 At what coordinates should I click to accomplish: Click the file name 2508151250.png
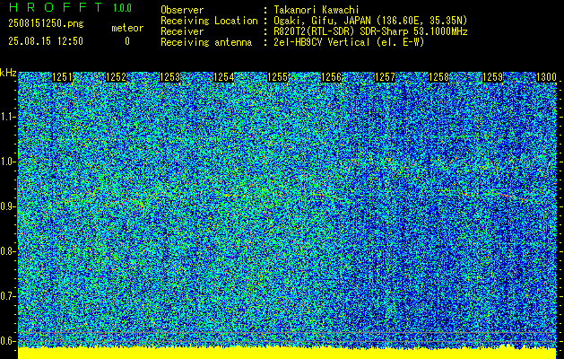[46, 24]
